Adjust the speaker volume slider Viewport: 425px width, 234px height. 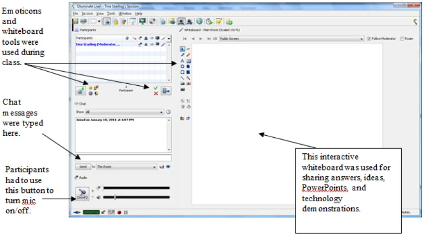click(136, 198)
